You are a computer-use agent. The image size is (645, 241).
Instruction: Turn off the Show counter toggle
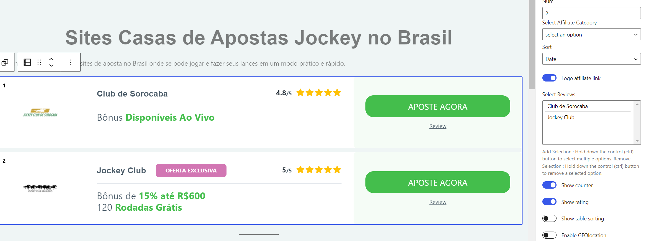549,185
